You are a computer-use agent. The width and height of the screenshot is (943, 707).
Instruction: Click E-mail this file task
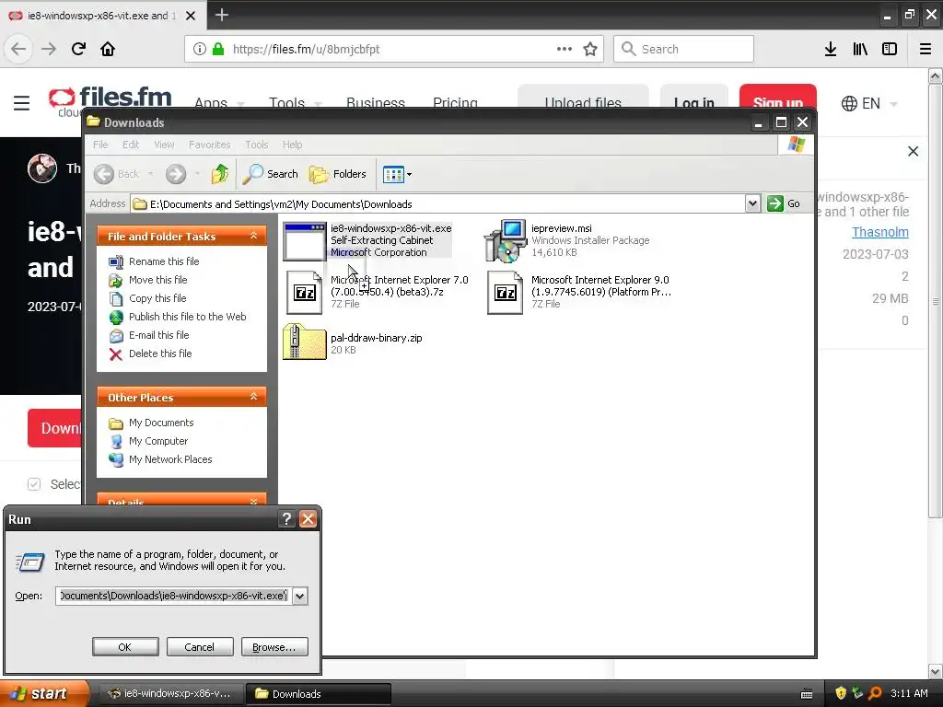[158, 335]
